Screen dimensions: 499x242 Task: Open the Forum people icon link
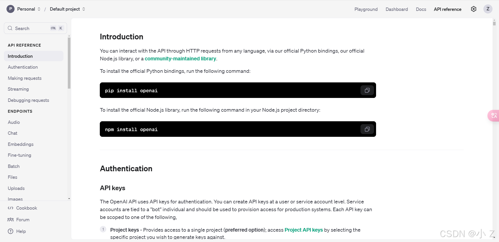(10, 220)
